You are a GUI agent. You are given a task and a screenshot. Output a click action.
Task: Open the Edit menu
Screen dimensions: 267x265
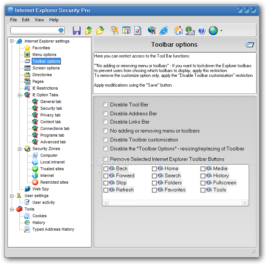26,20
